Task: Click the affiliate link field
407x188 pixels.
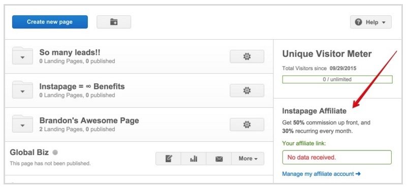Action: tap(337, 158)
